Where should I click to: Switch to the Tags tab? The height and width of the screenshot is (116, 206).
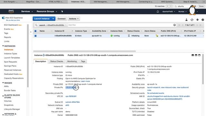coord(83,62)
